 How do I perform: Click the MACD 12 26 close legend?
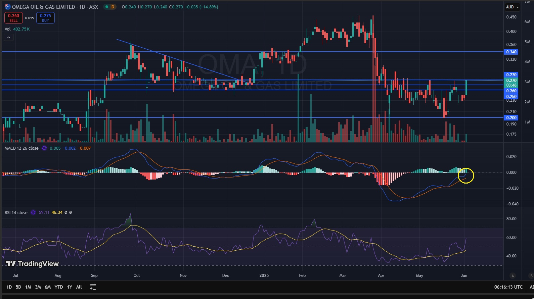point(21,148)
